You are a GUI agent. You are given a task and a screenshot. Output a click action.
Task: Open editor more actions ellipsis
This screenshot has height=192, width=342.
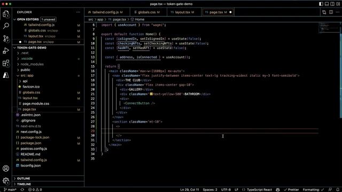[x=338, y=12]
